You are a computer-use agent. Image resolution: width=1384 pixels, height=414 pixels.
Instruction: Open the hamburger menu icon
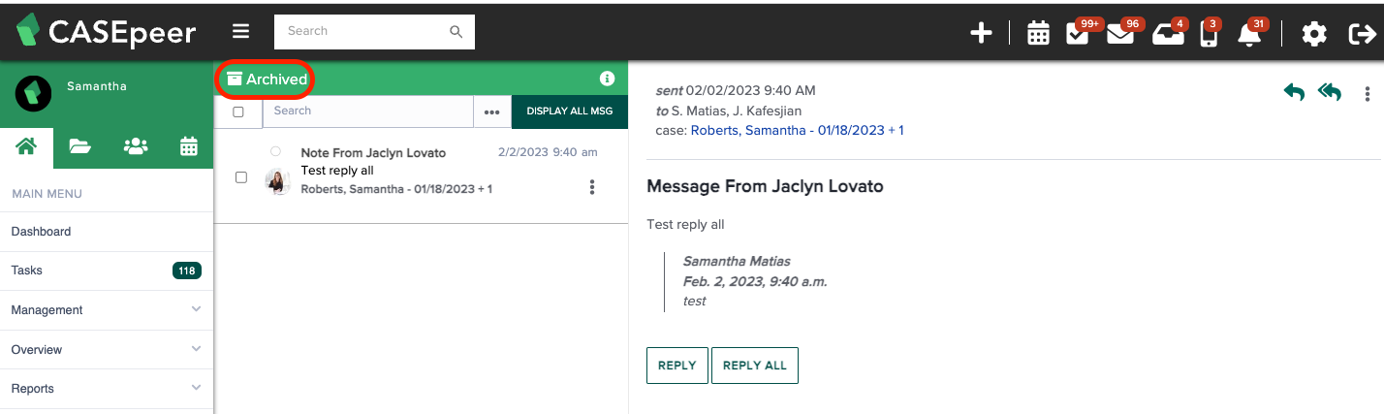[241, 31]
